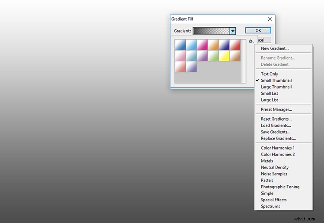The height and width of the screenshot is (223, 324).
Task: Pick the light blue gradient swatch
Action: [x=191, y=45]
